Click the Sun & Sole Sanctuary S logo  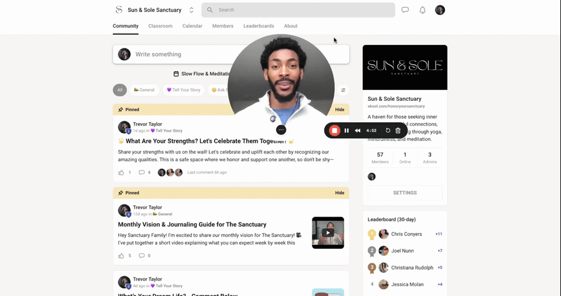pyautogui.click(x=119, y=10)
